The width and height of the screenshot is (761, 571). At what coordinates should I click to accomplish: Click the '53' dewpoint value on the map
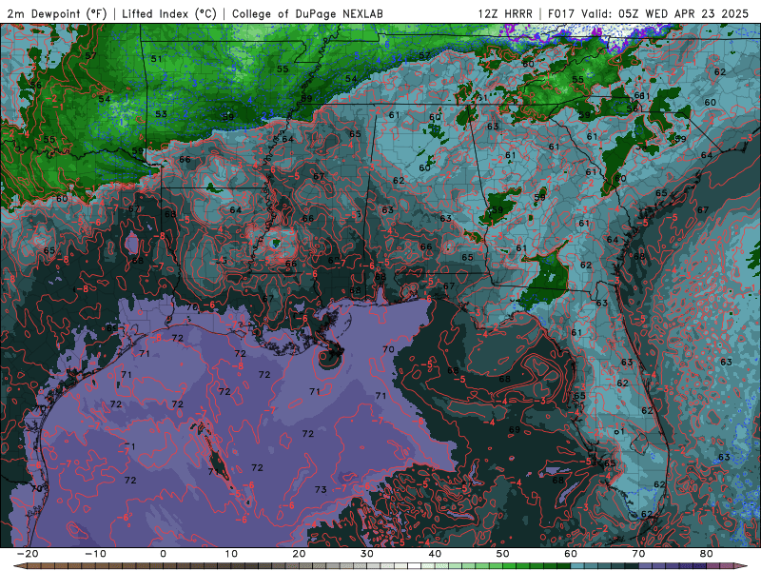click(x=161, y=114)
